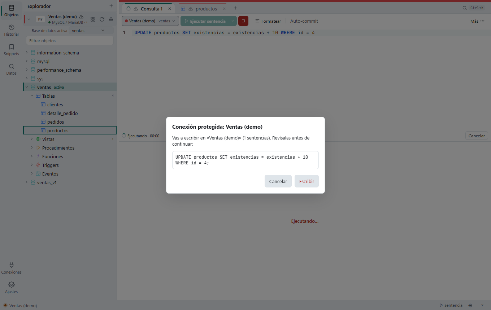Confirm with the Escribir button
This screenshot has height=310, width=491.
tap(307, 181)
